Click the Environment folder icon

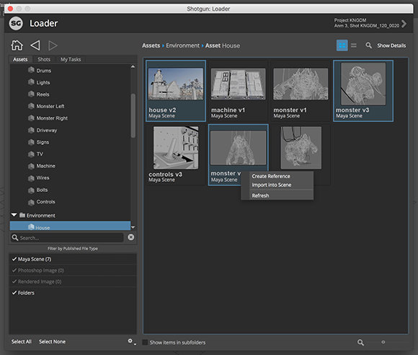pos(22,215)
